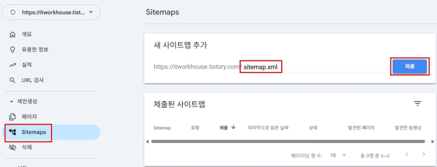Viewport: 437px width, 167px height.
Task: Click the 총 0행 중 0~0 text
Action: coord(375,156)
